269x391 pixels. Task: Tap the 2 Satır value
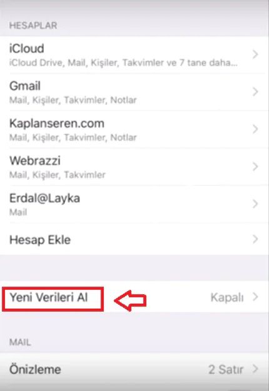(226, 369)
